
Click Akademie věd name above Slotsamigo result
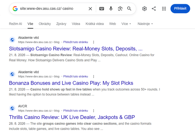point(28,38)
